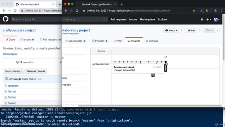Switch to the Projects tab
225x127 pixels.
tap(99, 41)
